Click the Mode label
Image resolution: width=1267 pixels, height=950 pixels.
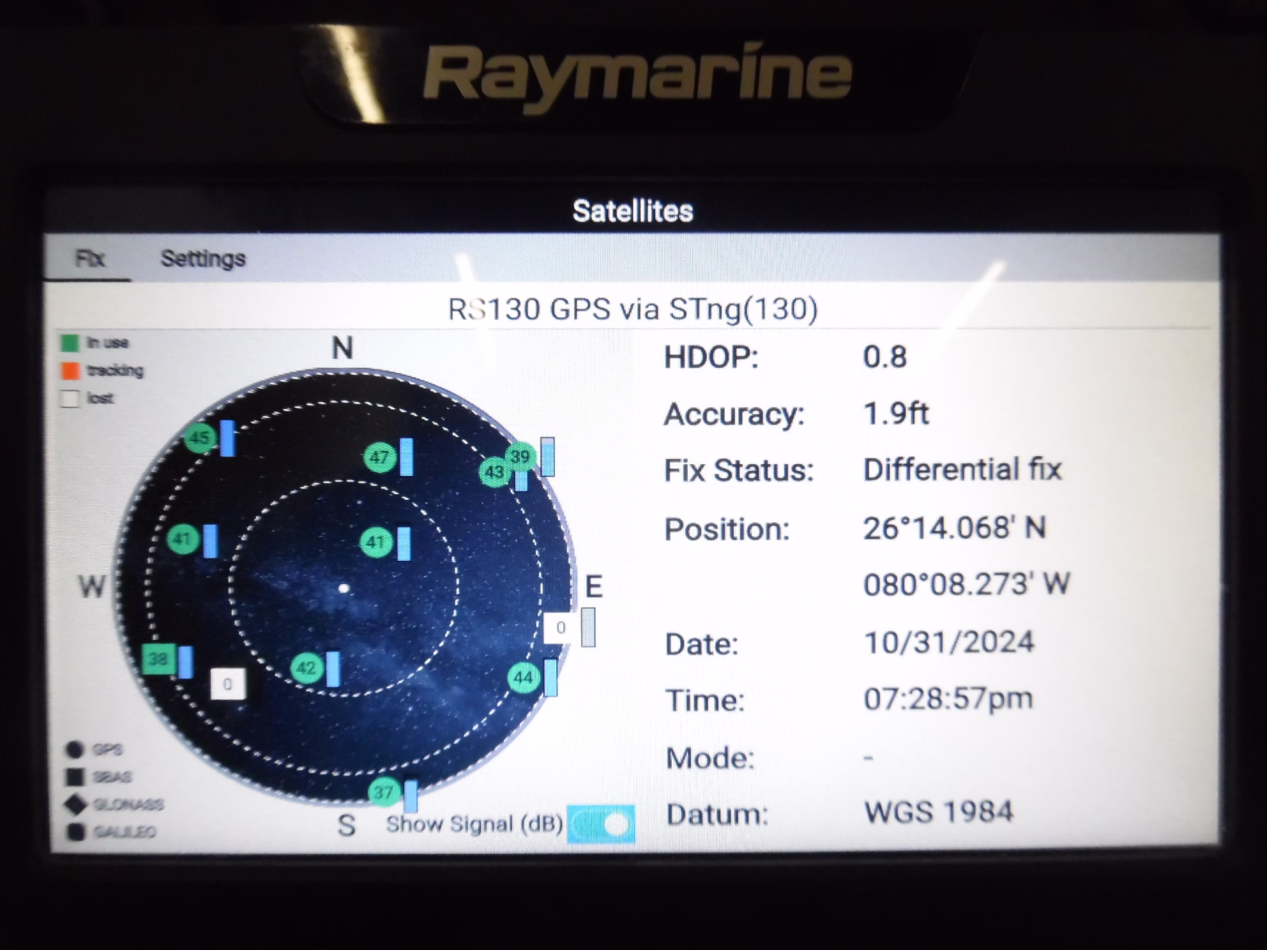[710, 758]
